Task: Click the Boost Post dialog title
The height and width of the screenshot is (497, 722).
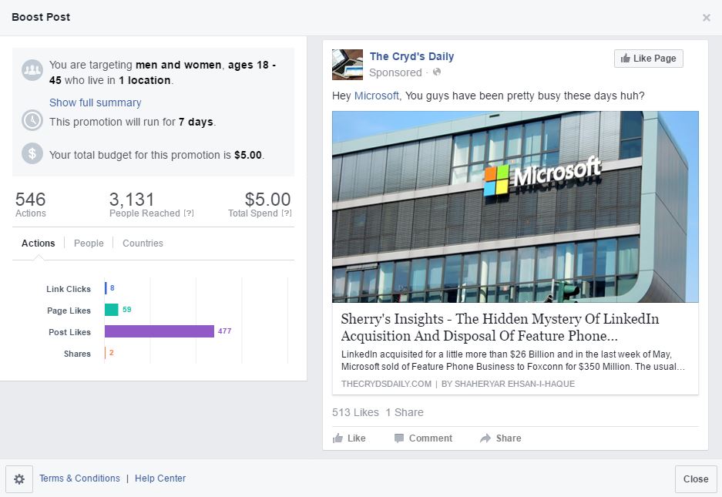Action: pos(41,17)
